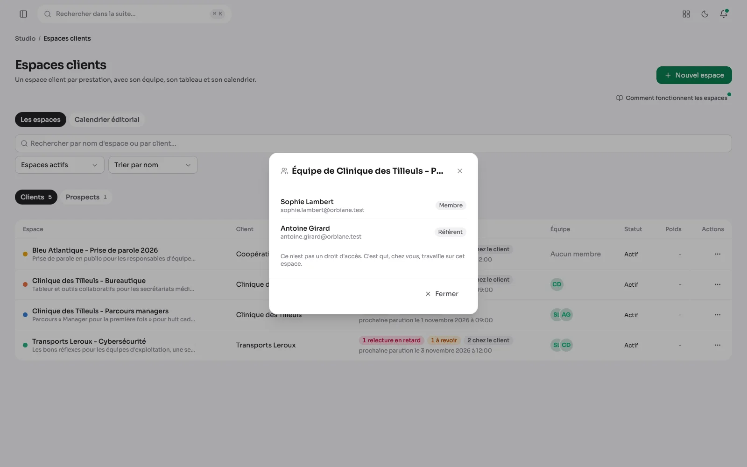Open actions menu for Transports Leroux row
Viewport: 747px width, 467px height.
[x=718, y=345]
